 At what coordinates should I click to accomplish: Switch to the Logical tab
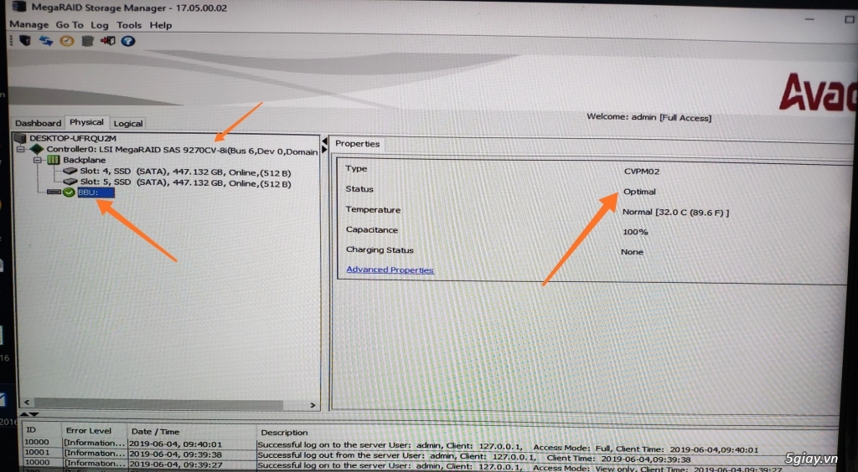(x=128, y=124)
